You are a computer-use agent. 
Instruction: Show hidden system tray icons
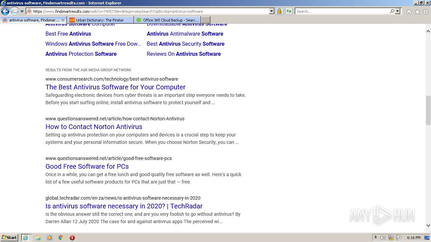[375, 238]
